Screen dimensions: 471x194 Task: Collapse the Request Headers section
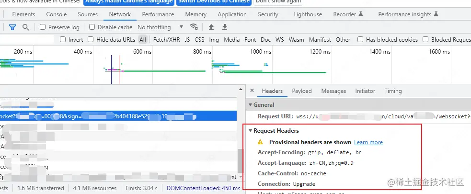click(x=250, y=131)
